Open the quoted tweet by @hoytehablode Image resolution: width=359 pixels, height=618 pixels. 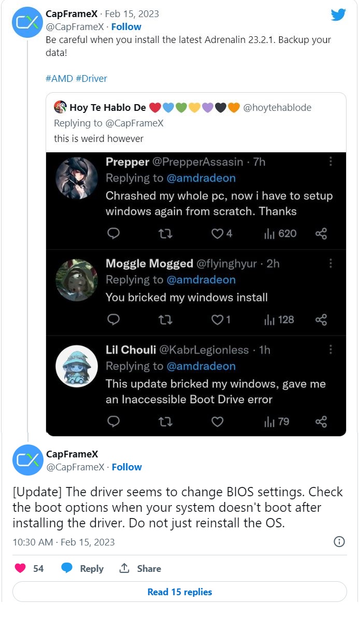[x=196, y=123]
